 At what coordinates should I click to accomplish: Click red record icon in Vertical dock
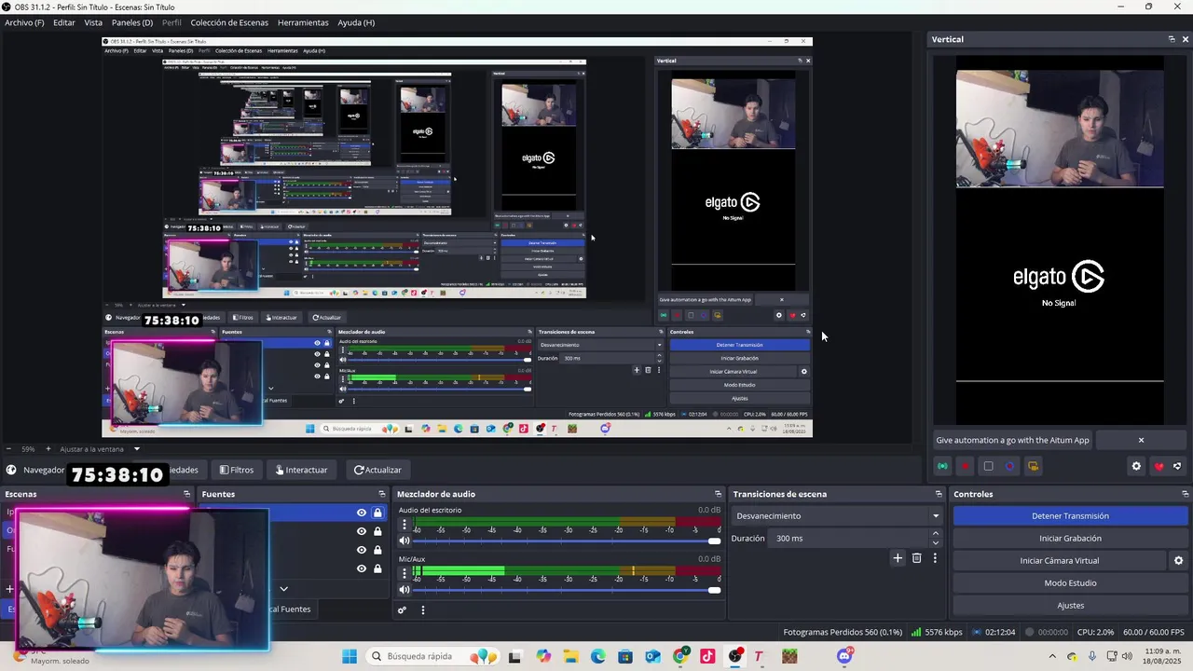click(x=966, y=466)
